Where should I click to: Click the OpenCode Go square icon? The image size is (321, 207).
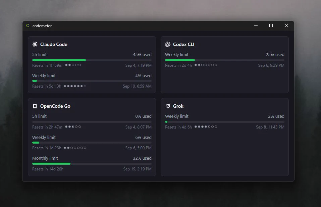pos(35,106)
